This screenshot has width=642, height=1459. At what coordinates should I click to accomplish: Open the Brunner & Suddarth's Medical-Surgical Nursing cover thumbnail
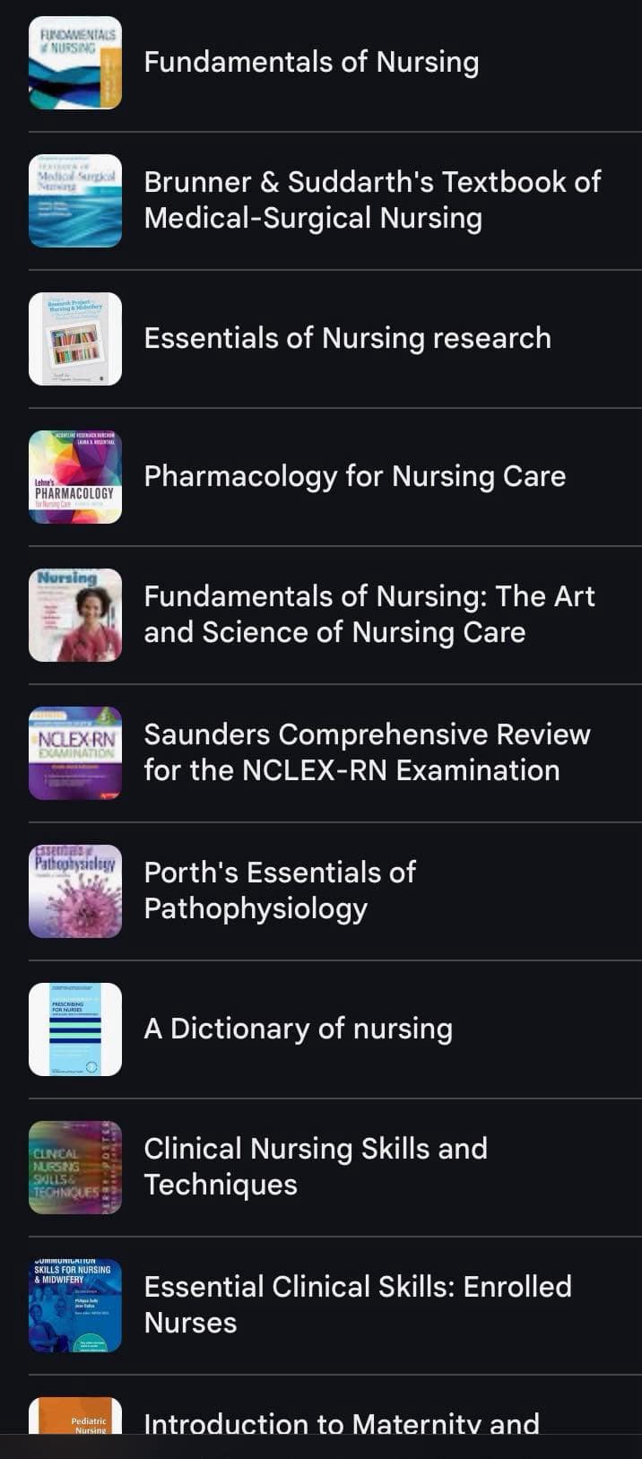(75, 201)
